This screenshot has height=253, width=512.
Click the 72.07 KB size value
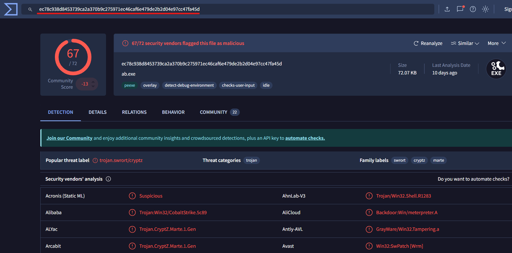407,73
